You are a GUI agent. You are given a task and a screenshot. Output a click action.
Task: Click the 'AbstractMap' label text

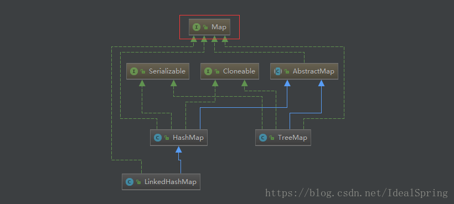click(x=313, y=72)
